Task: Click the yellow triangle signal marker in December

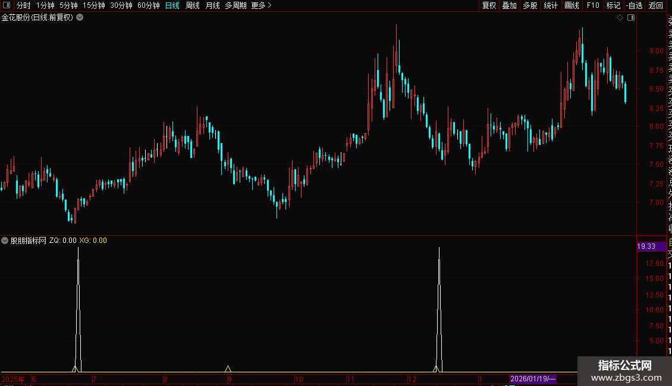Action: pos(436,369)
